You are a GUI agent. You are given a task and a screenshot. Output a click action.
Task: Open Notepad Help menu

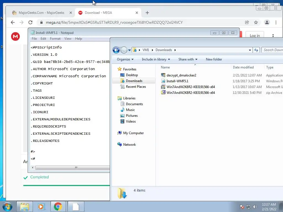78,39
